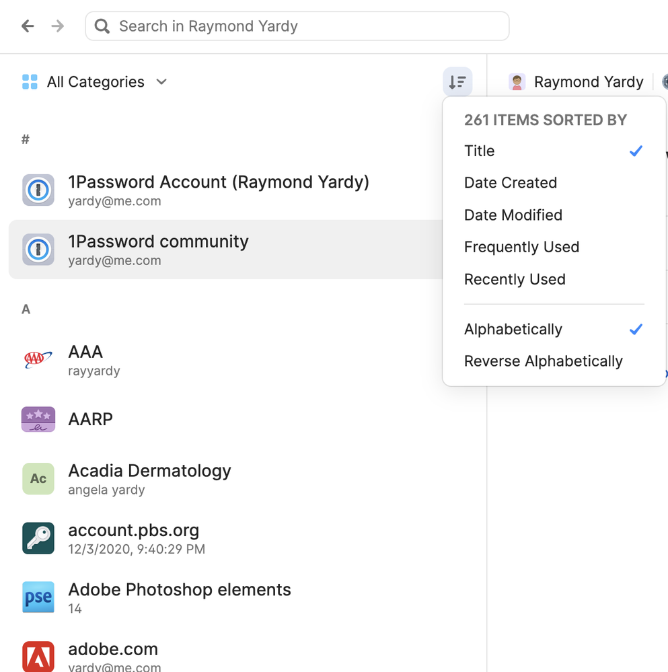Click the sort order icon button

(x=457, y=82)
